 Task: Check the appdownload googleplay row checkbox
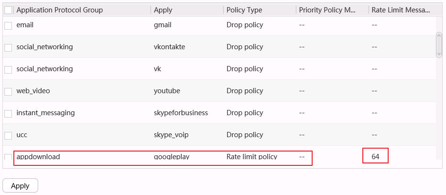click(8, 157)
